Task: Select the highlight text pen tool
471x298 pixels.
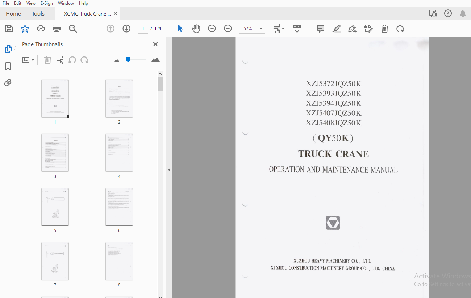Action: [337, 29]
